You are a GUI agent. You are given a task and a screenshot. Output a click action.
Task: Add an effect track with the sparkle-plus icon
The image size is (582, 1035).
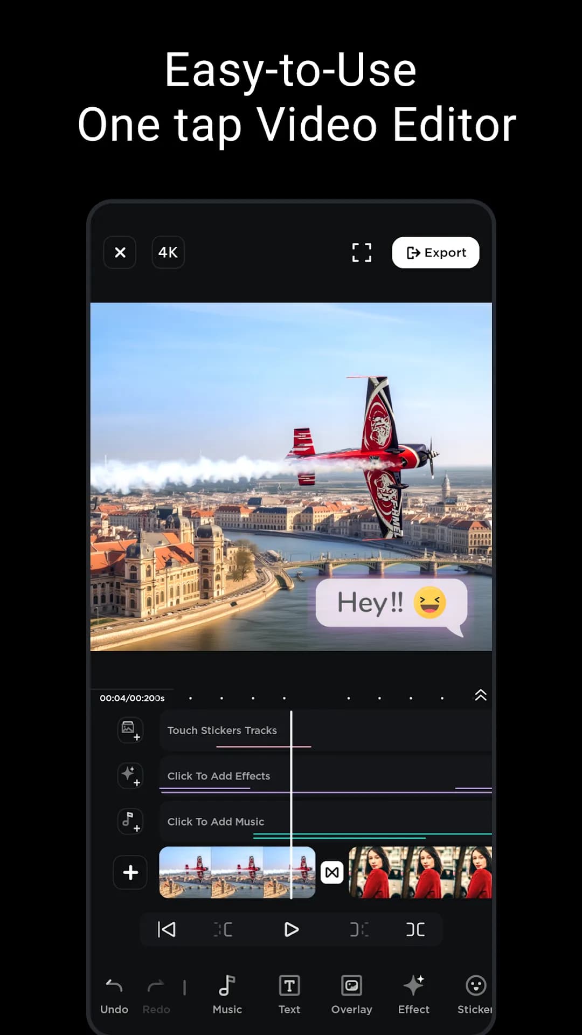[x=130, y=776]
